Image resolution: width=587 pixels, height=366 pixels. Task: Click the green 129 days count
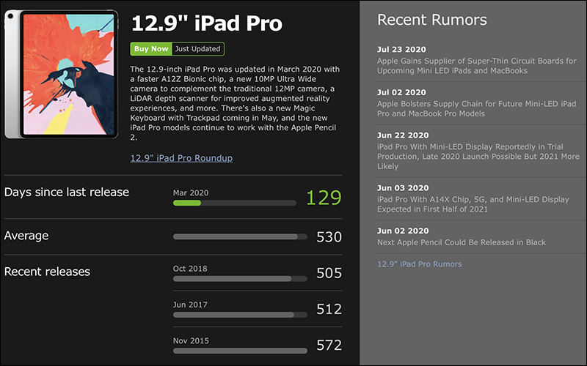point(324,198)
